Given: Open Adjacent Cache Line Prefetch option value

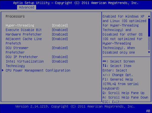Looking at the screenshot, I should [60, 39].
